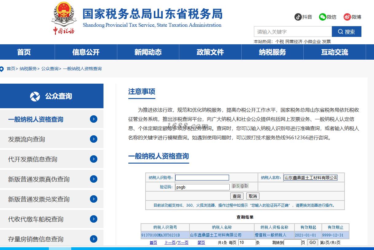Click the magnifier 搜索 search button
Image resolution: width=374 pixels, height=250 pixels.
click(x=347, y=32)
